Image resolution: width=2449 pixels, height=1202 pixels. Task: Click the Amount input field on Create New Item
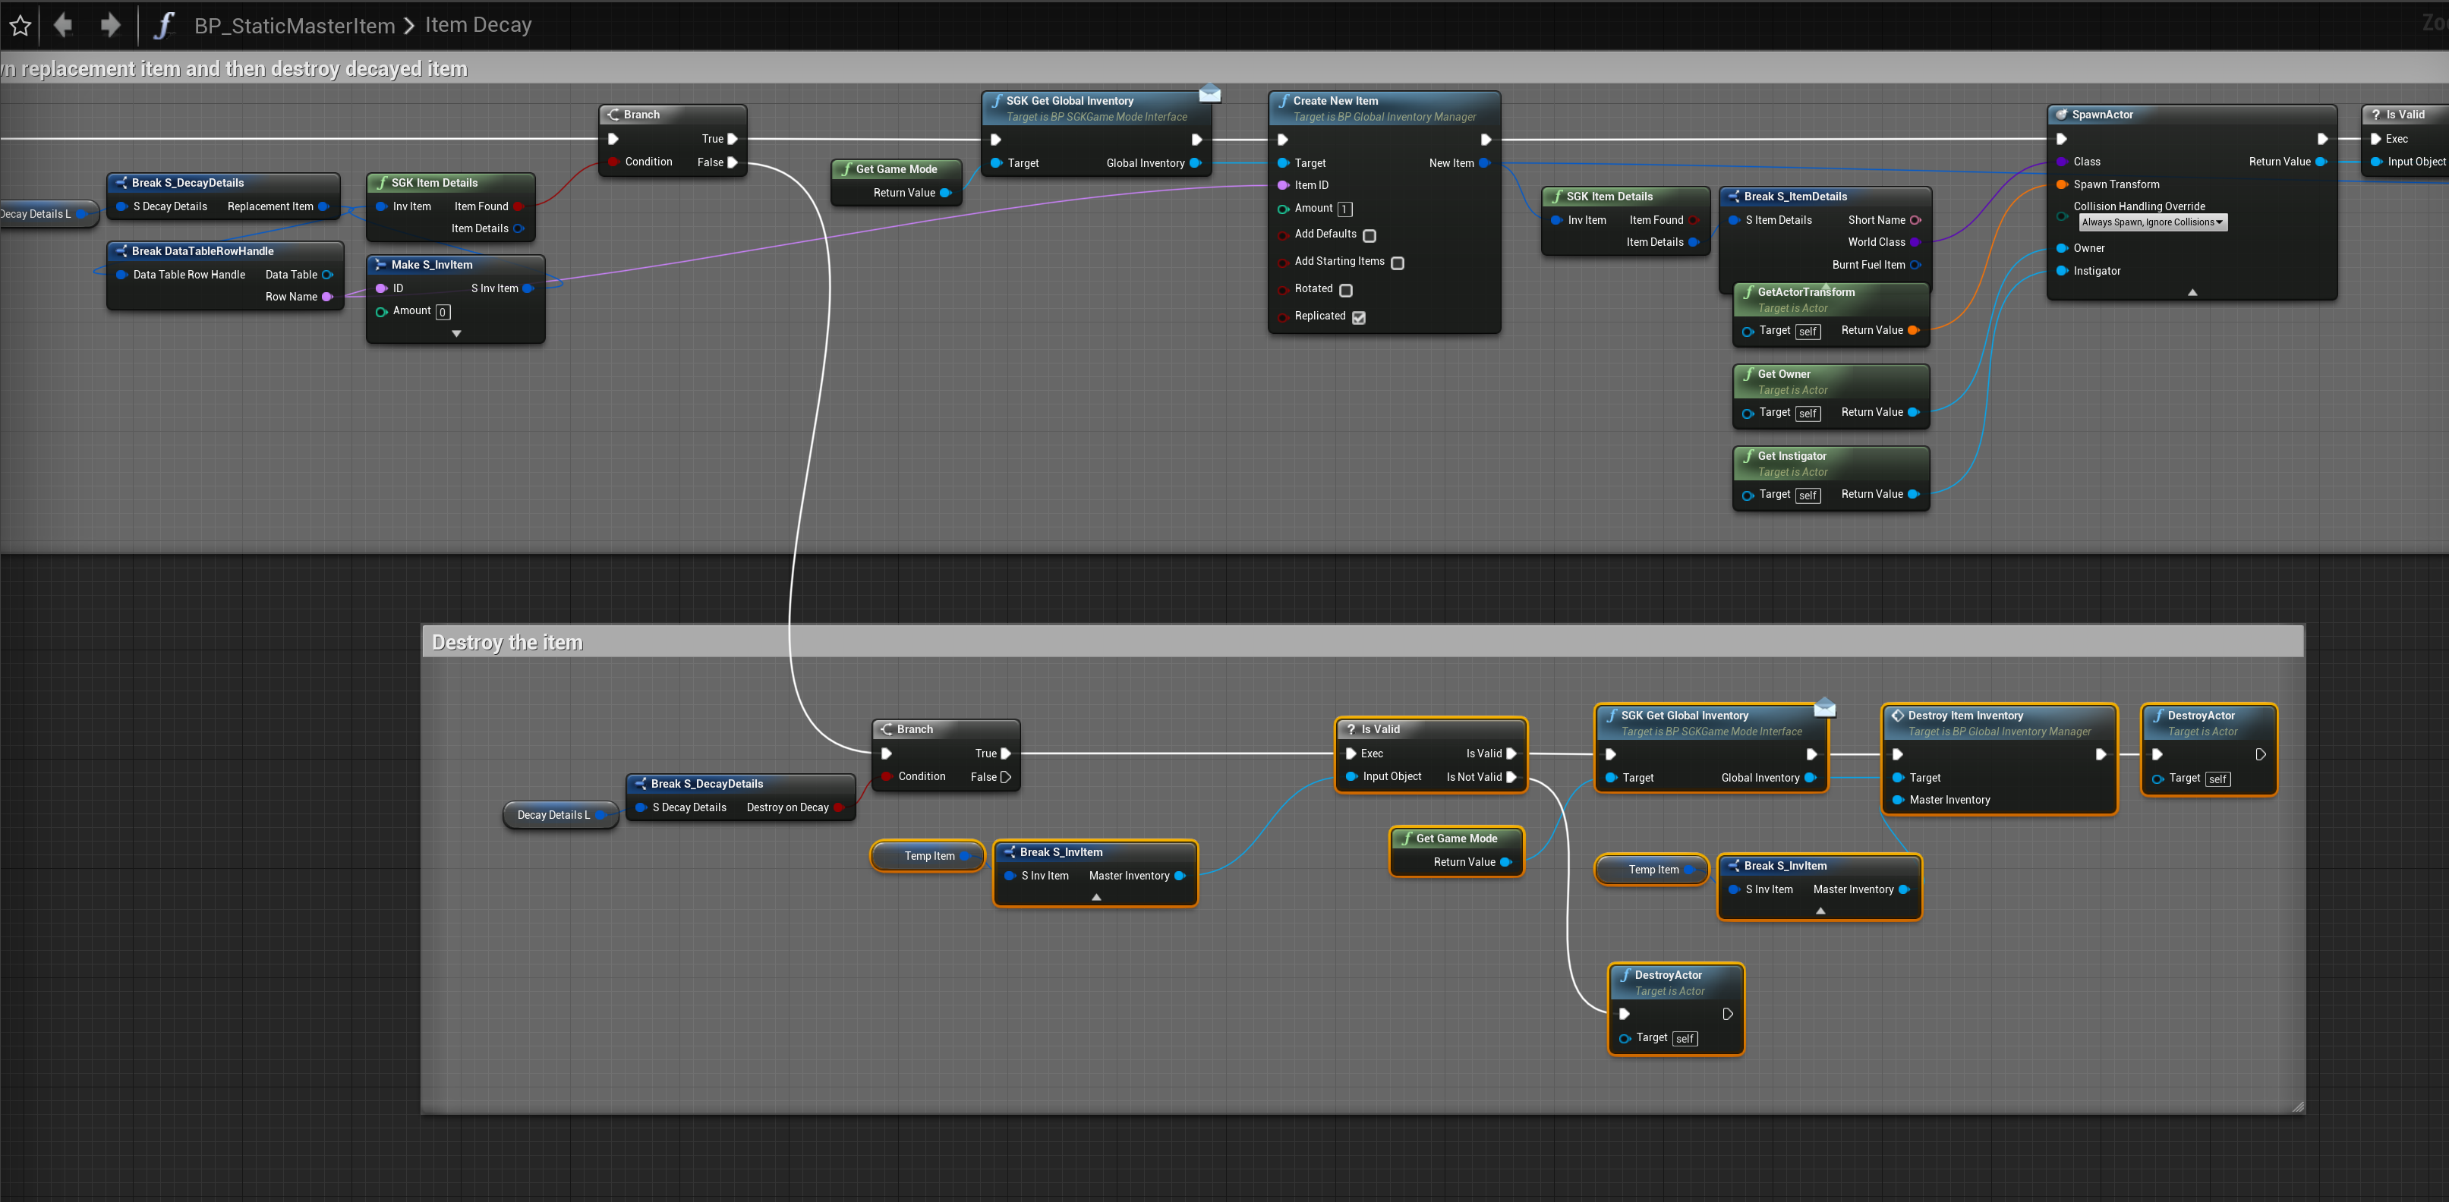point(1344,209)
